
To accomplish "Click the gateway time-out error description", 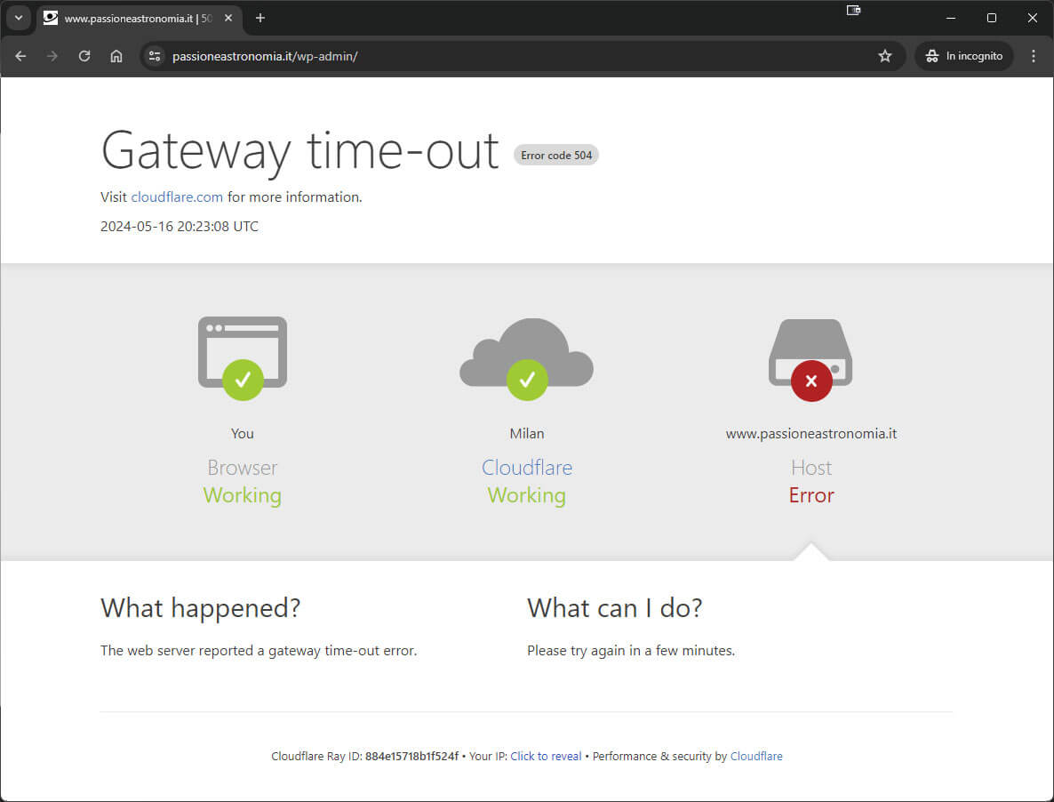I will pyautogui.click(x=259, y=651).
